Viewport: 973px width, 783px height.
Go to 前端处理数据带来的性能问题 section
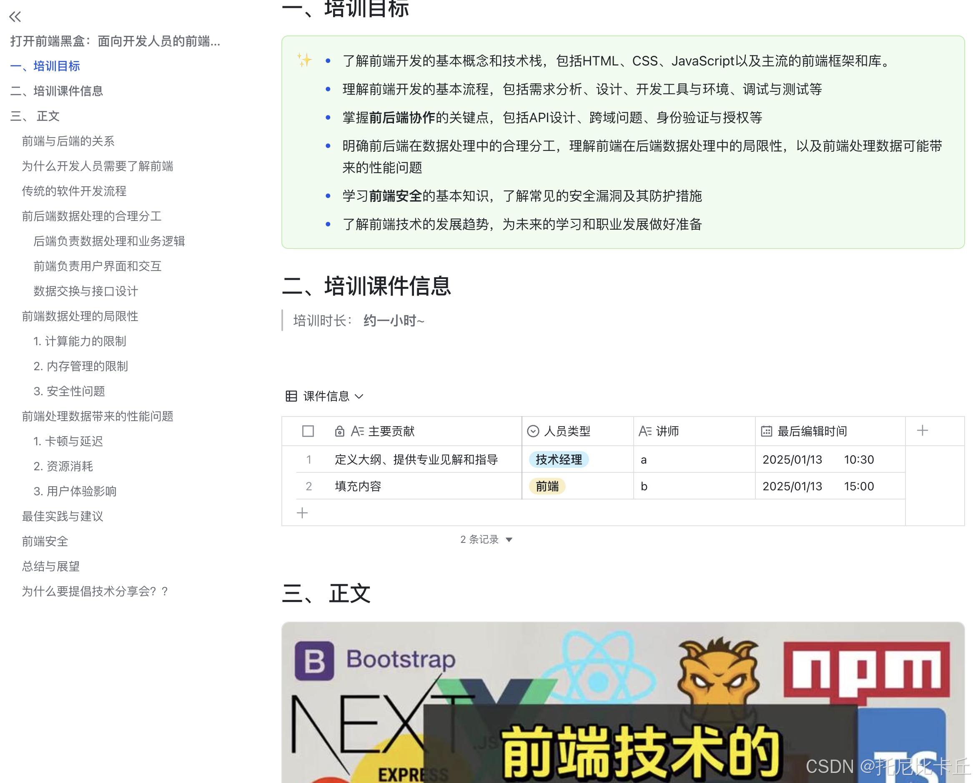pos(98,416)
